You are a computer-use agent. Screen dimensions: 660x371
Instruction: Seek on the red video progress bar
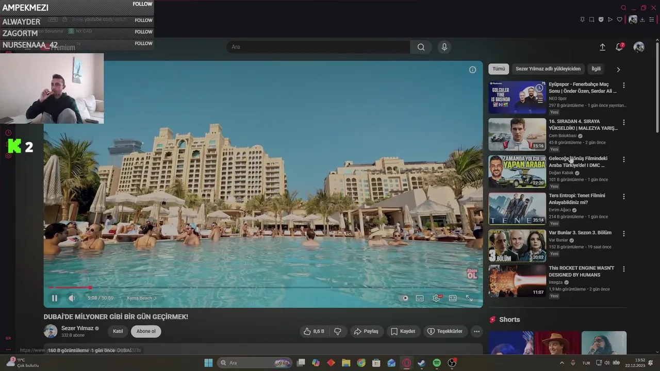[x=263, y=288]
